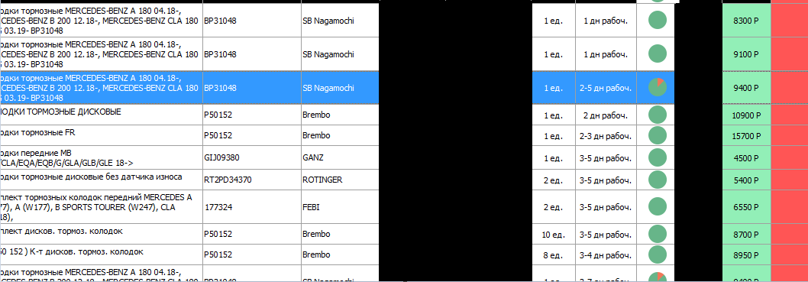Click the green 6550 Р price cell
The image size is (808, 282).
click(x=746, y=207)
